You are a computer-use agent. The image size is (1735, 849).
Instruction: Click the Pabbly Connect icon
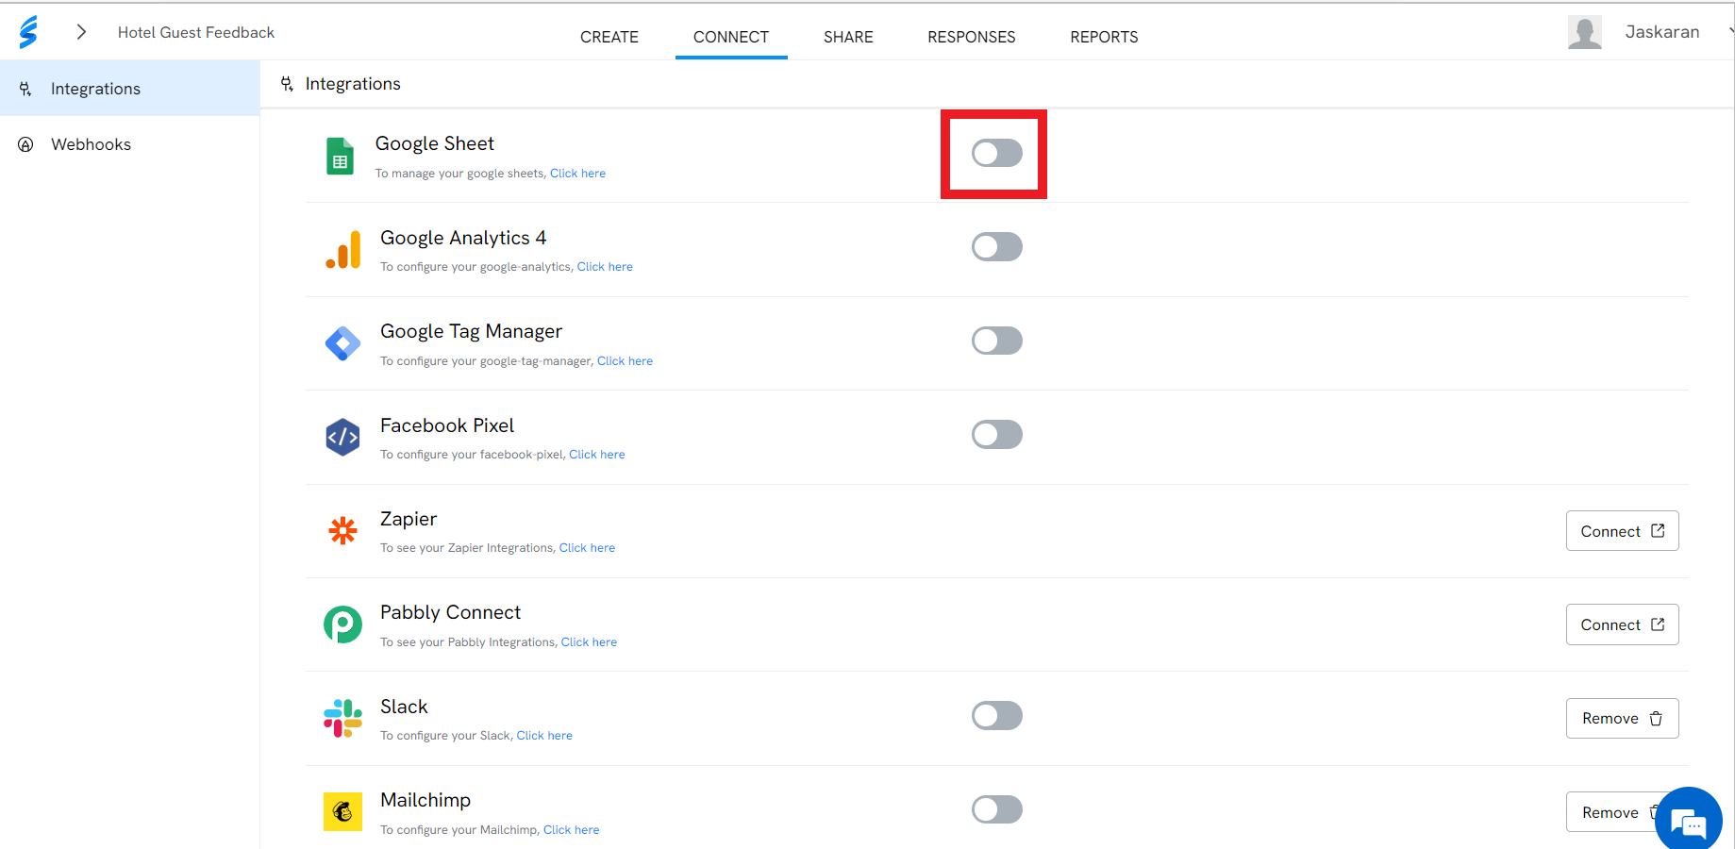[x=342, y=624]
